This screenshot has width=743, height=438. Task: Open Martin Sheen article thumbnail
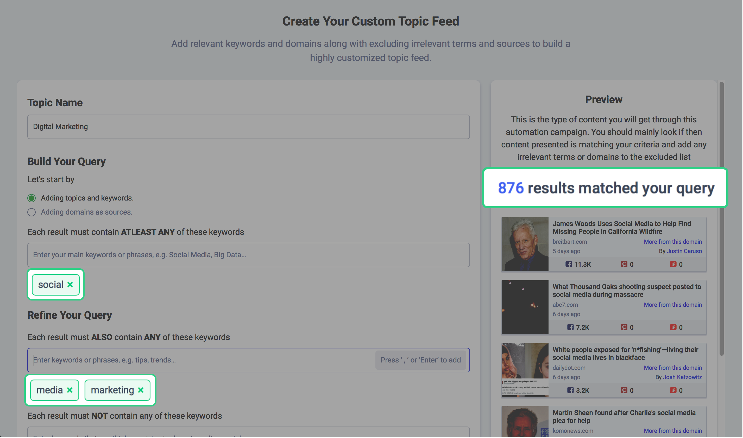[x=525, y=422]
